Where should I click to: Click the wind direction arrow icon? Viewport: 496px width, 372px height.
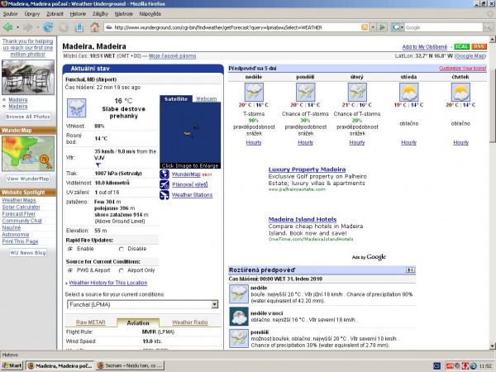pyautogui.click(x=98, y=165)
